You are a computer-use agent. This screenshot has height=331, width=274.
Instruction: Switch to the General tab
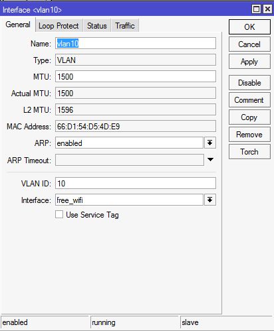pyautogui.click(x=18, y=25)
